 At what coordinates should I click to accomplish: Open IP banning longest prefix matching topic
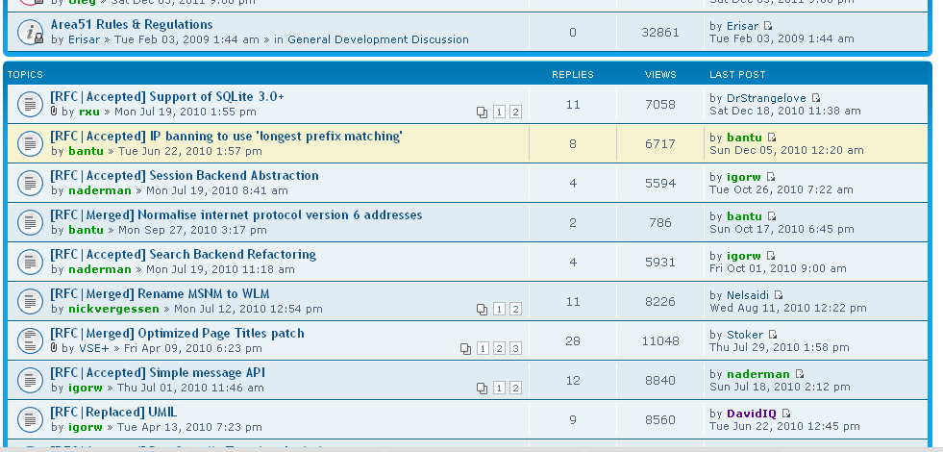226,137
